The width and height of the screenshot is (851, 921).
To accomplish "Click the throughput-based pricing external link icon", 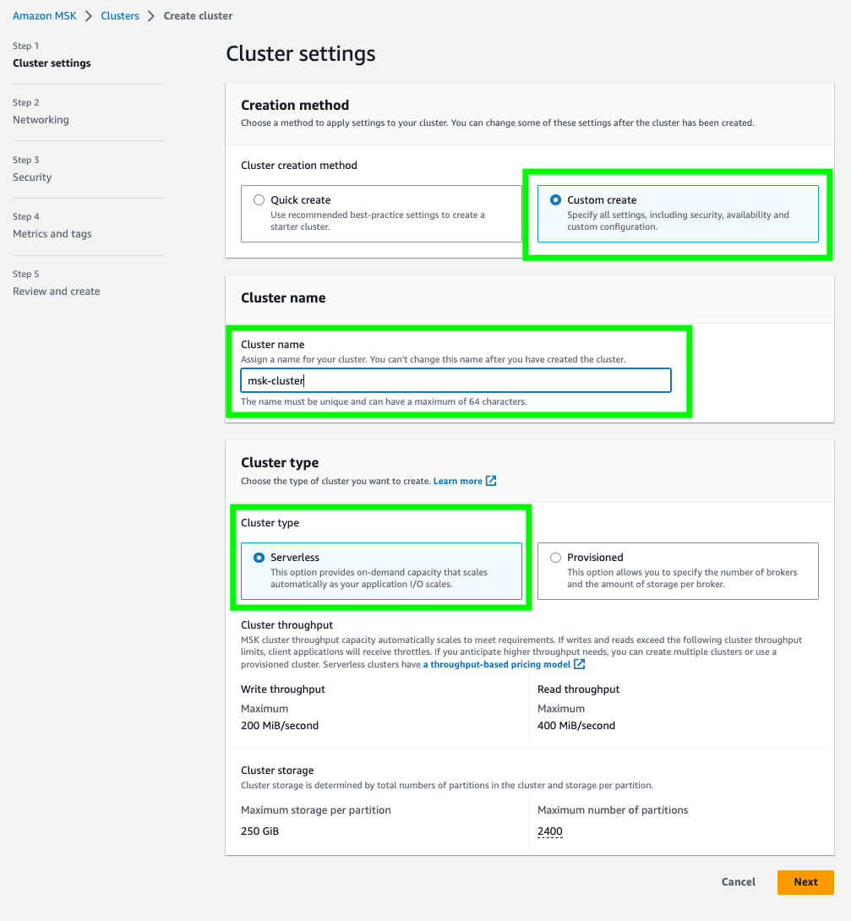I will tap(579, 664).
